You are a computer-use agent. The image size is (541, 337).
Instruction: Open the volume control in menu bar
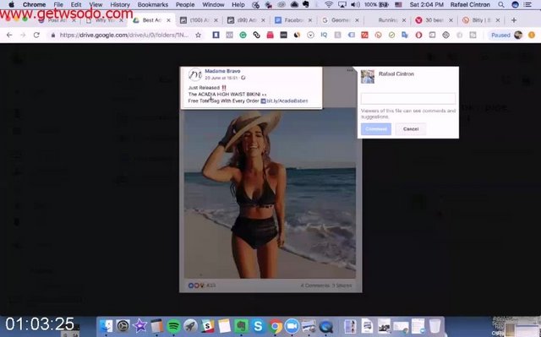[x=355, y=5]
